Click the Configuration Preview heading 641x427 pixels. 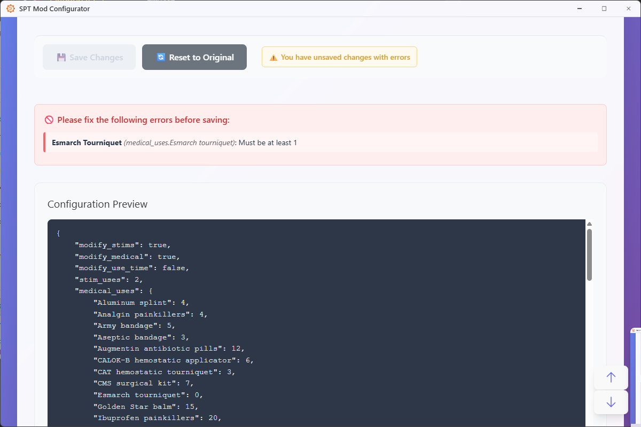[98, 204]
